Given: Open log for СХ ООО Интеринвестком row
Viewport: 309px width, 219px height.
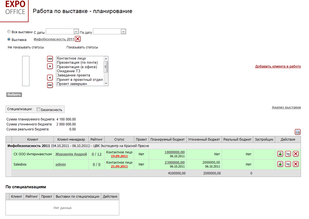Looking at the screenshot, I should coord(288,154).
